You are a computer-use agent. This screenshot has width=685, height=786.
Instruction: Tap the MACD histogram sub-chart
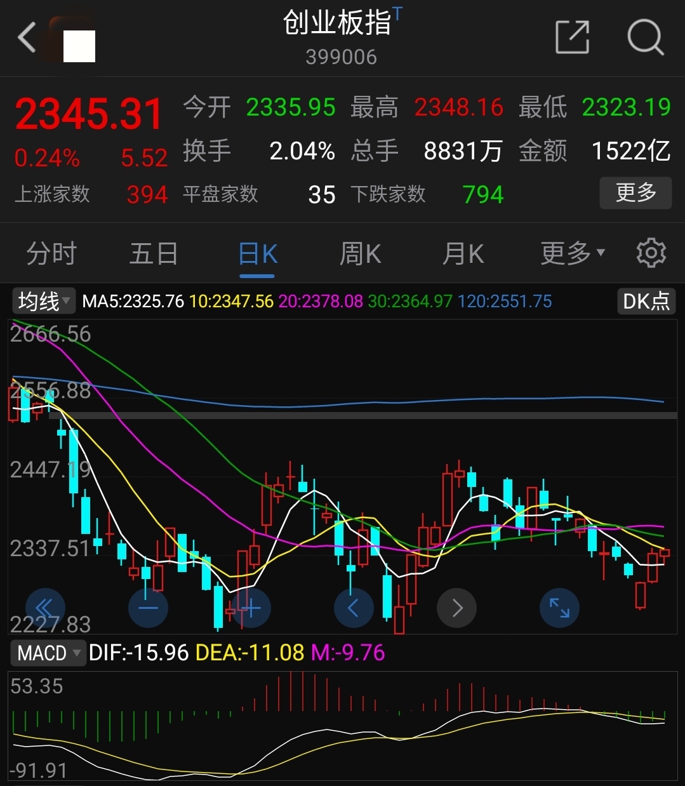pos(343,726)
